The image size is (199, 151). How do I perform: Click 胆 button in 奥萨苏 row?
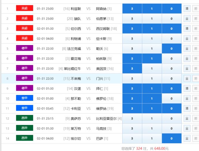tap(196, 118)
